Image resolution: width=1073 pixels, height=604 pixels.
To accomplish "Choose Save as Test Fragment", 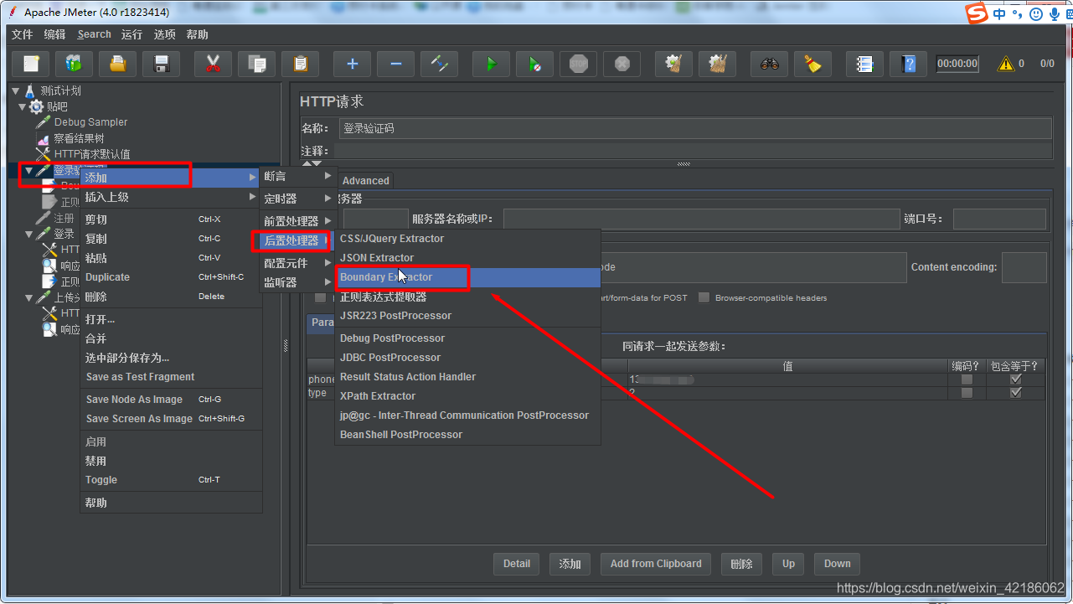I will 170,377.
